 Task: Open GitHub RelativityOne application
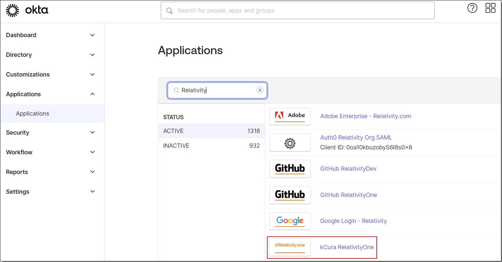pos(348,195)
